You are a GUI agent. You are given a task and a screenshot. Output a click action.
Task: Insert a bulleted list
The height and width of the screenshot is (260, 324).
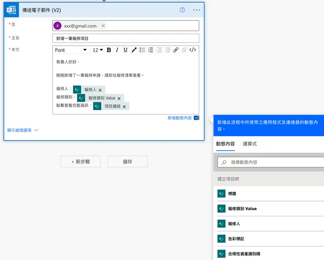(x=142, y=50)
